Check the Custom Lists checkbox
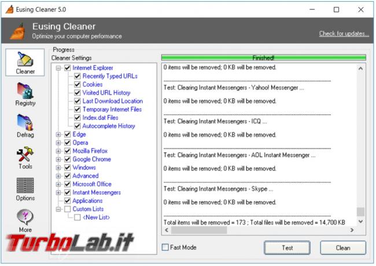This screenshot has height=266, width=376. (67, 209)
